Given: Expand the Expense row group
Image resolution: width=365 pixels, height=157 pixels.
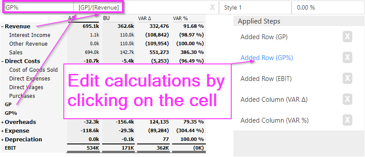Looking at the screenshot, I should 2,131.
